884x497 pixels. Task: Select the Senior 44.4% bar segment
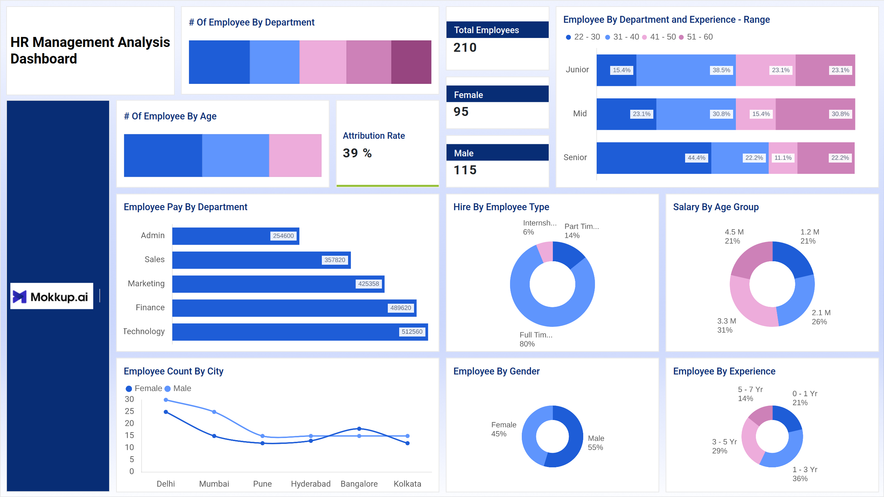(x=654, y=158)
